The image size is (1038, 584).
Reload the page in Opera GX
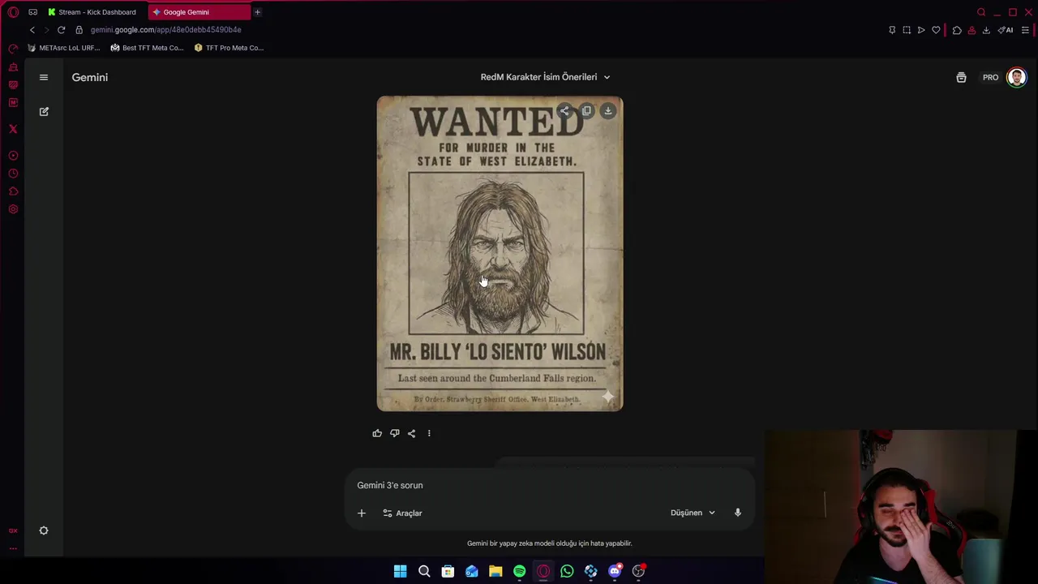(61, 30)
